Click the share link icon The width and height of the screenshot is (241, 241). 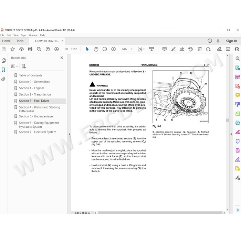tap(219, 49)
